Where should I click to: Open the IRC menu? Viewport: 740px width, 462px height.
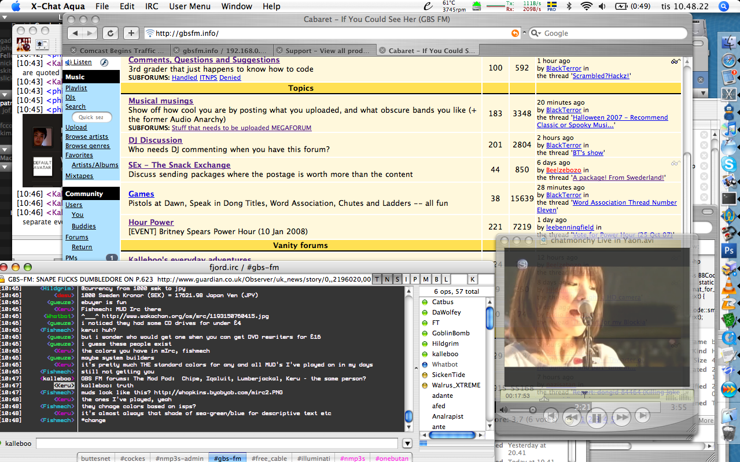point(152,6)
